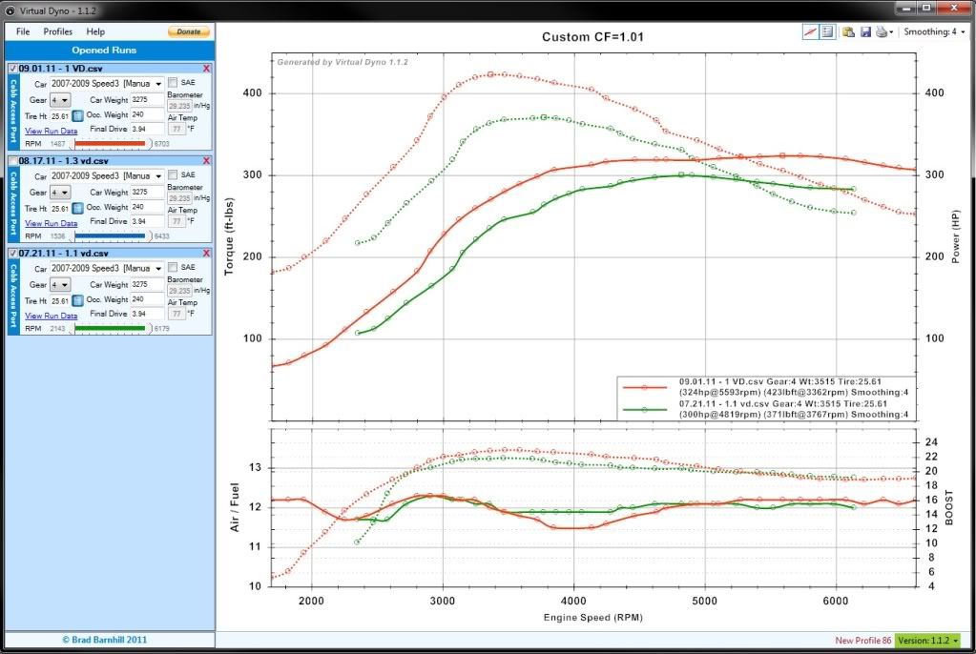The width and height of the screenshot is (976, 654).
Task: Open the File menu
Action: pos(22,31)
